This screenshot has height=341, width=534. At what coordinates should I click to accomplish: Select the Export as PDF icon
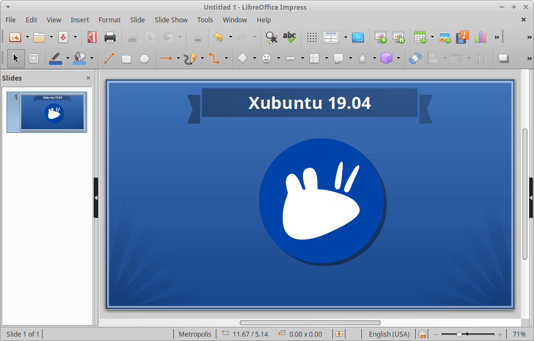click(x=91, y=37)
